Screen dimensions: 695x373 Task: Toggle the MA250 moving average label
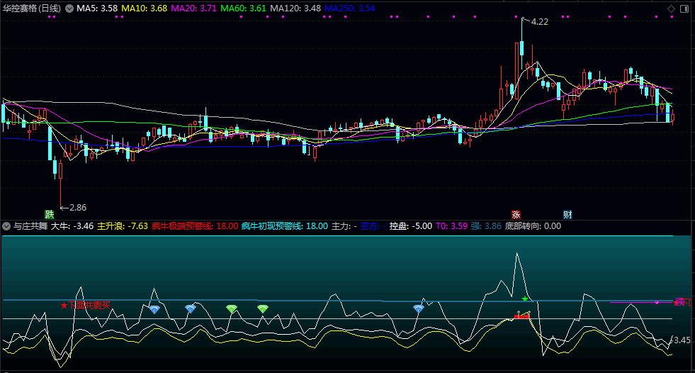(350, 9)
